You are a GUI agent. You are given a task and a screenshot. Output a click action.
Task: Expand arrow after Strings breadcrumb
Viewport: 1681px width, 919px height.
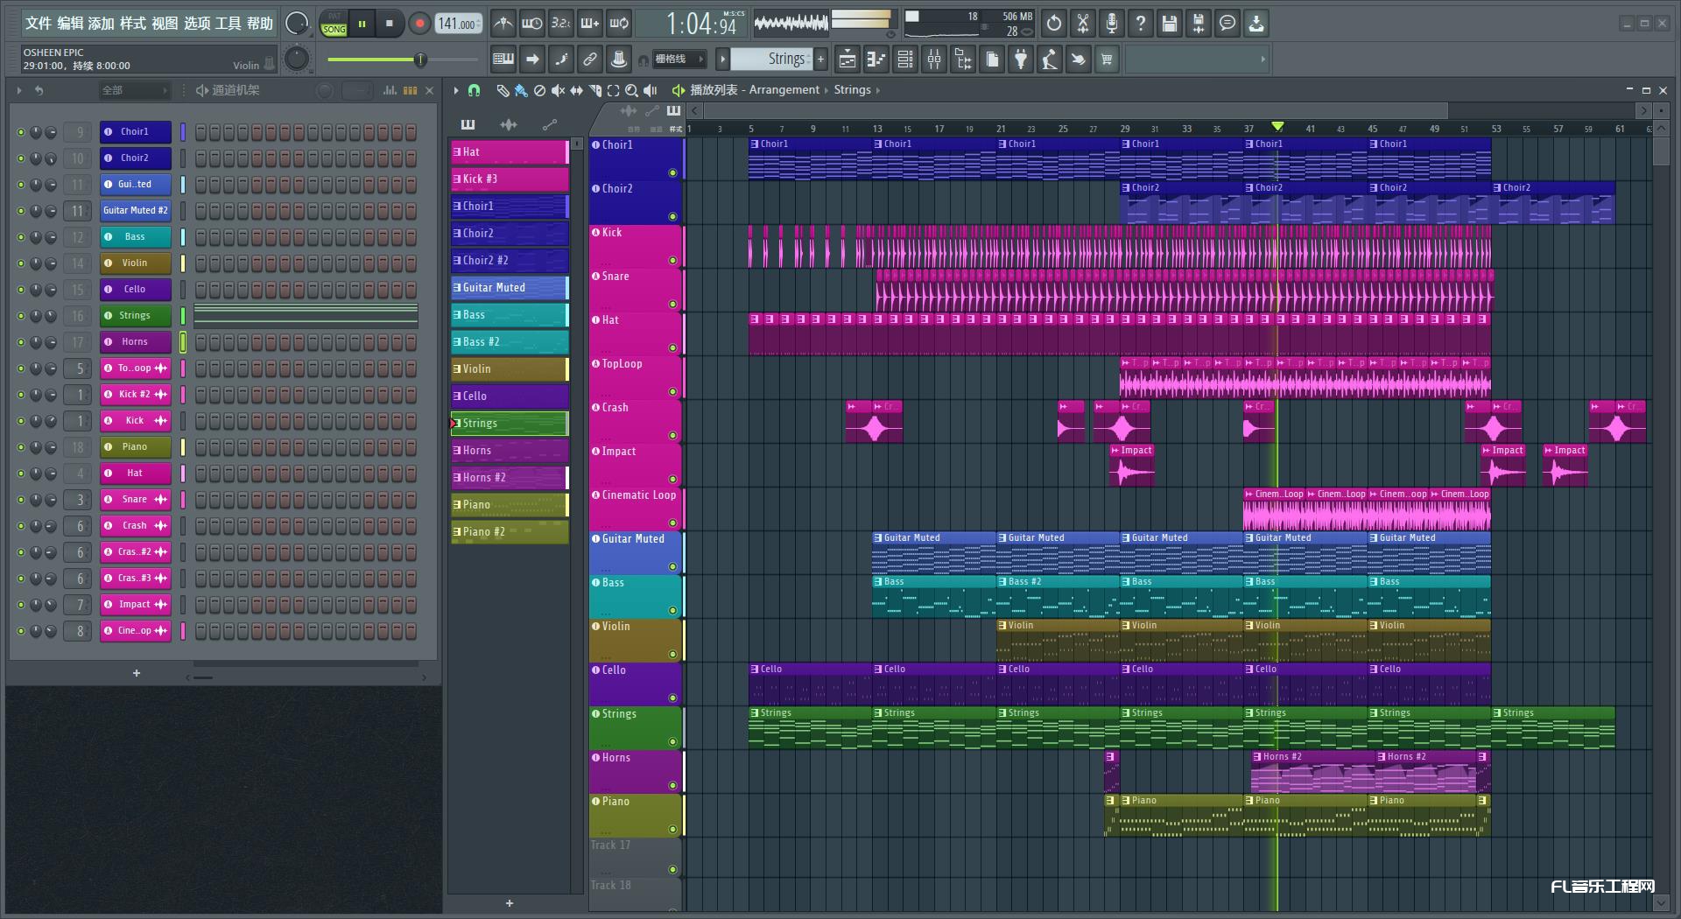click(x=878, y=90)
